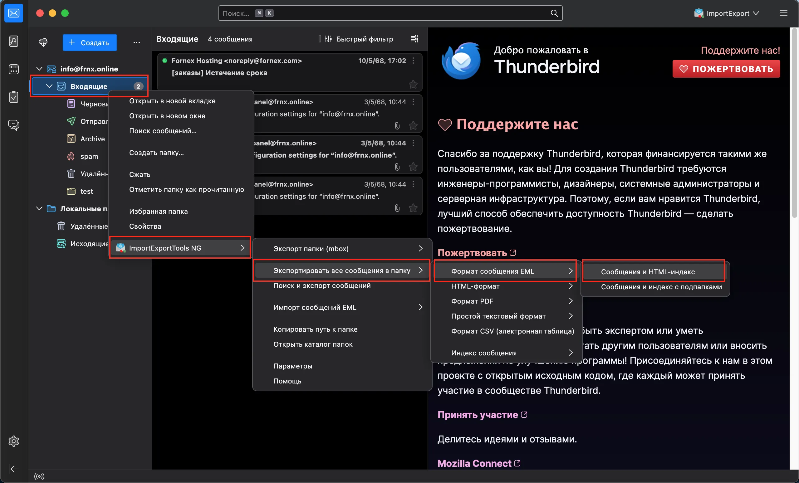Collapse the Локальные папки folder tree

click(39, 208)
